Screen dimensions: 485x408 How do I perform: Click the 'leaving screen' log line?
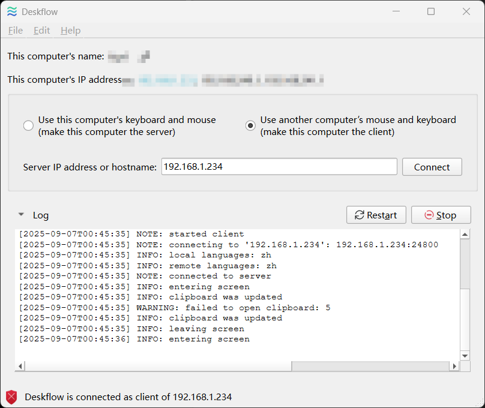click(x=131, y=329)
